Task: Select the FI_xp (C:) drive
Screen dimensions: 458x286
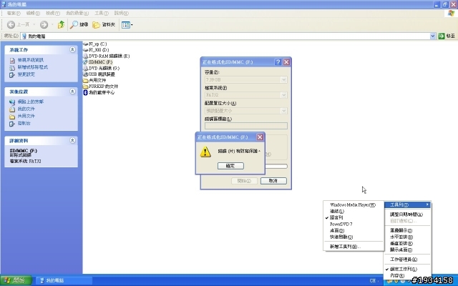Action: pyautogui.click(x=95, y=44)
